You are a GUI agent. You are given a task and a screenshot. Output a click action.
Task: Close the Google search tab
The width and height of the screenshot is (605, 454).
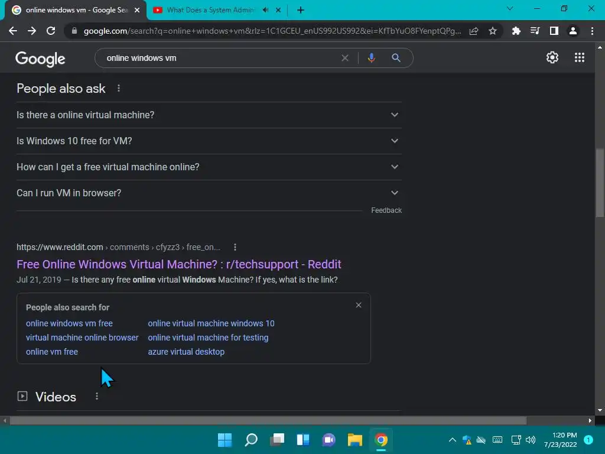coord(137,10)
